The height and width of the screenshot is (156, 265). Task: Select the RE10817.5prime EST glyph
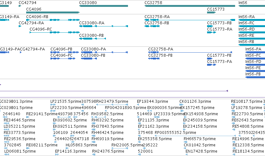pos(233,105)
